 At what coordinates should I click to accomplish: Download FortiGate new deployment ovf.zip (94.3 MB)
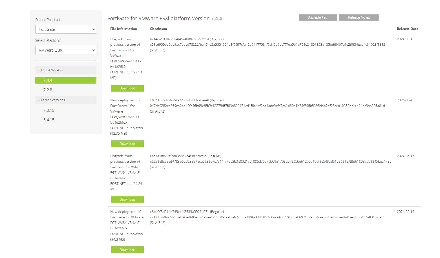tap(127, 250)
